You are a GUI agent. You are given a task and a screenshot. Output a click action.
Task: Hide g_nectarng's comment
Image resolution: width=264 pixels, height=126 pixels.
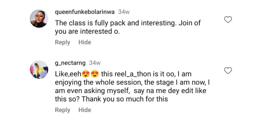pos(85,110)
